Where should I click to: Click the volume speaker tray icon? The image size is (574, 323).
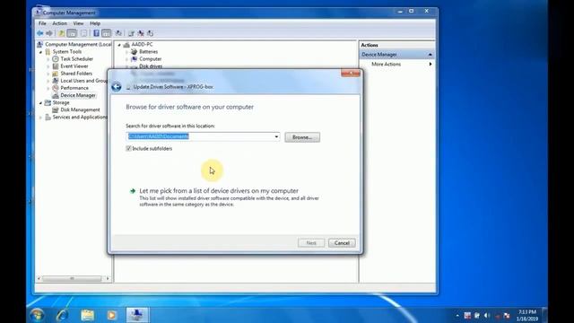(487, 315)
